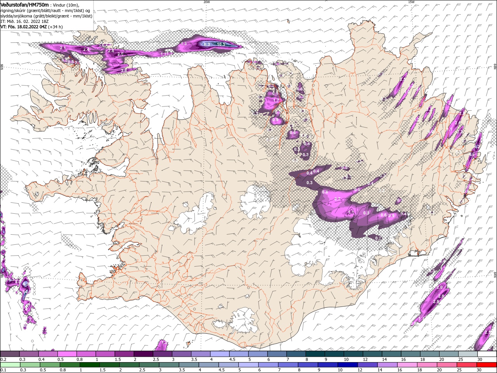Click the 10.5 precipitation value on the map
497x373 pixels.
pyautogui.click(x=221, y=45)
